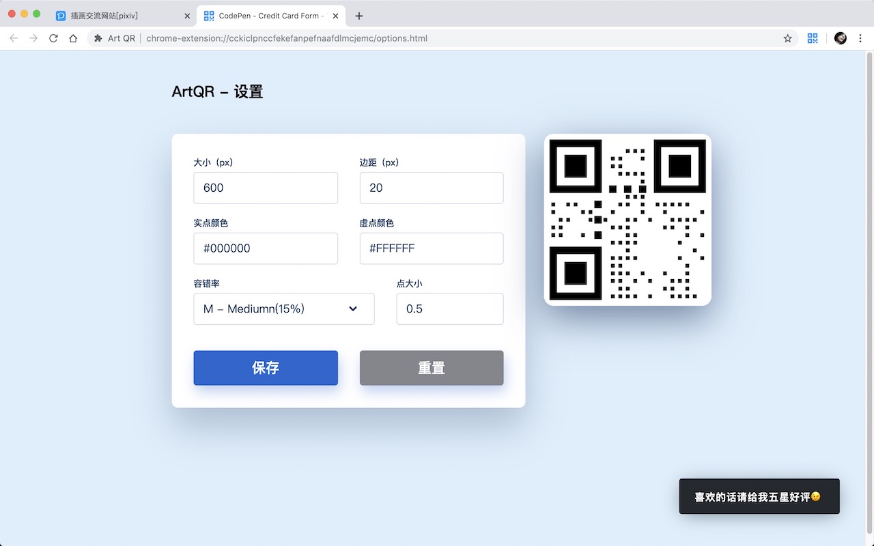
Task: Go back with the browser back arrow
Action: [14, 38]
